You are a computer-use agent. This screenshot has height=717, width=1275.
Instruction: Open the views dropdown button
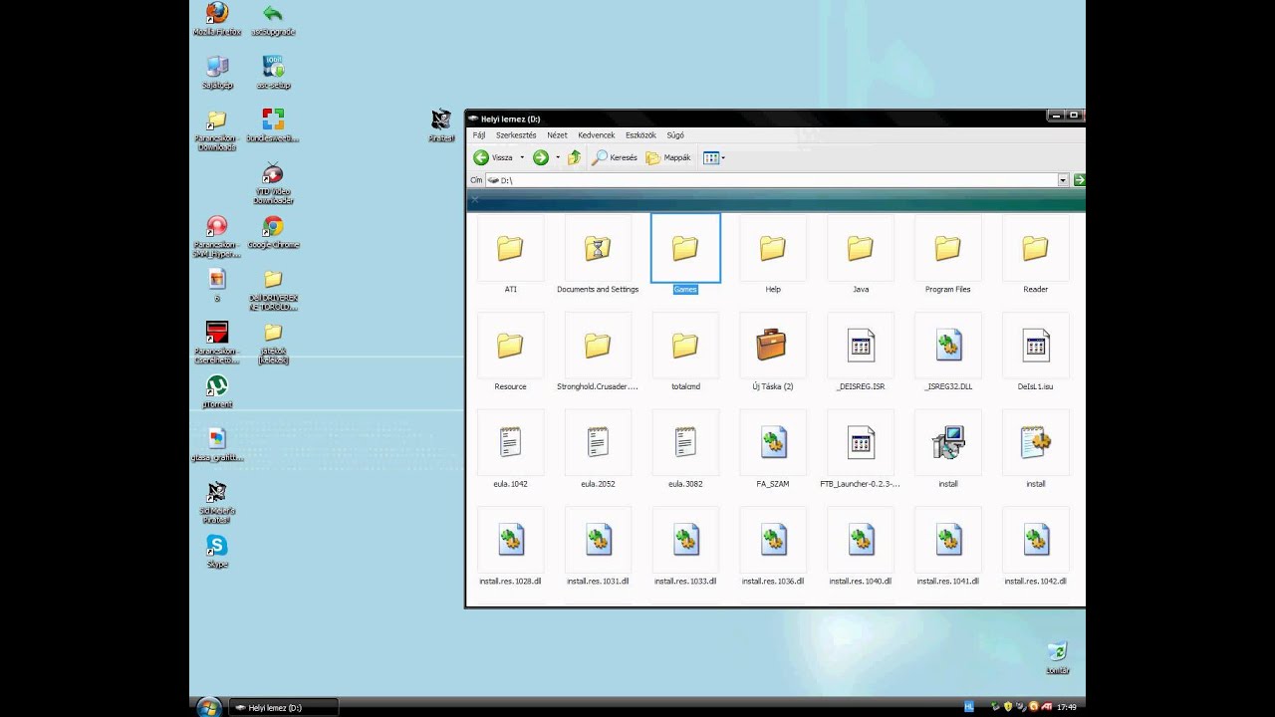713,157
